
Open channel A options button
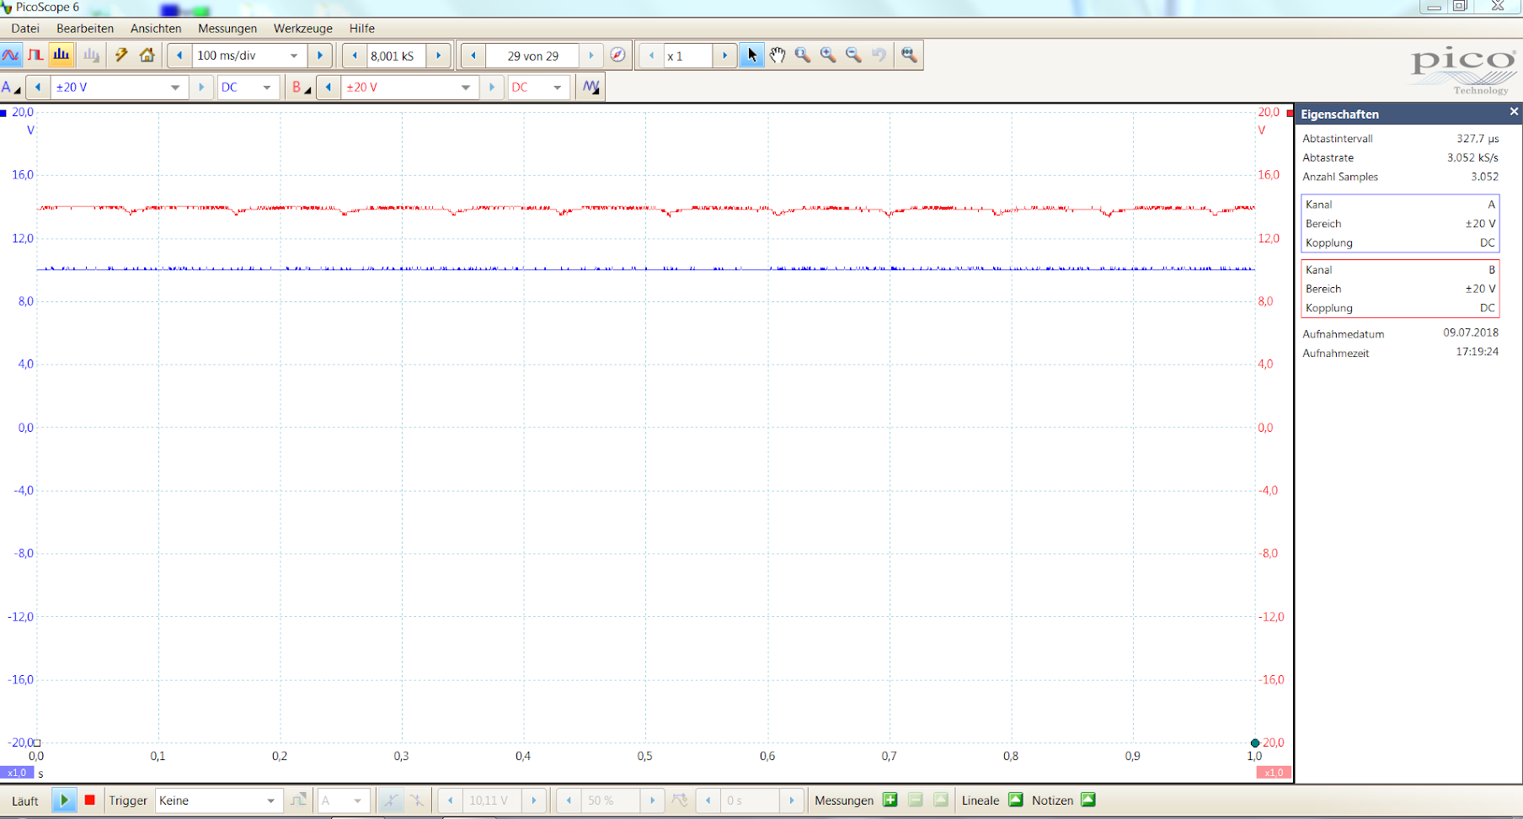(11, 88)
